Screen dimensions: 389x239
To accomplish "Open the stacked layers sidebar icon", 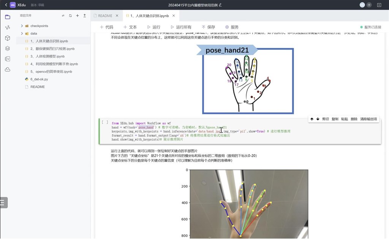I will (x=8, y=48).
